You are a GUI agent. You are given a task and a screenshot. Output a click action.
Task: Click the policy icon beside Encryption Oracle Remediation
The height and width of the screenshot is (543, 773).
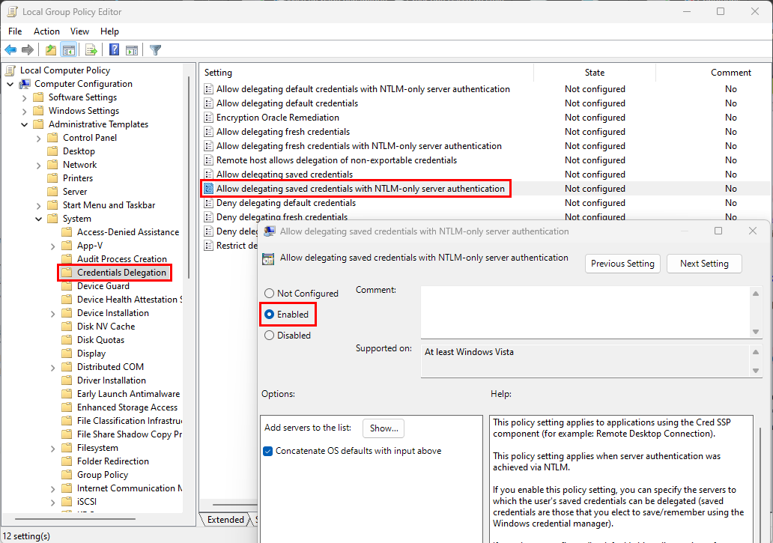click(x=208, y=118)
